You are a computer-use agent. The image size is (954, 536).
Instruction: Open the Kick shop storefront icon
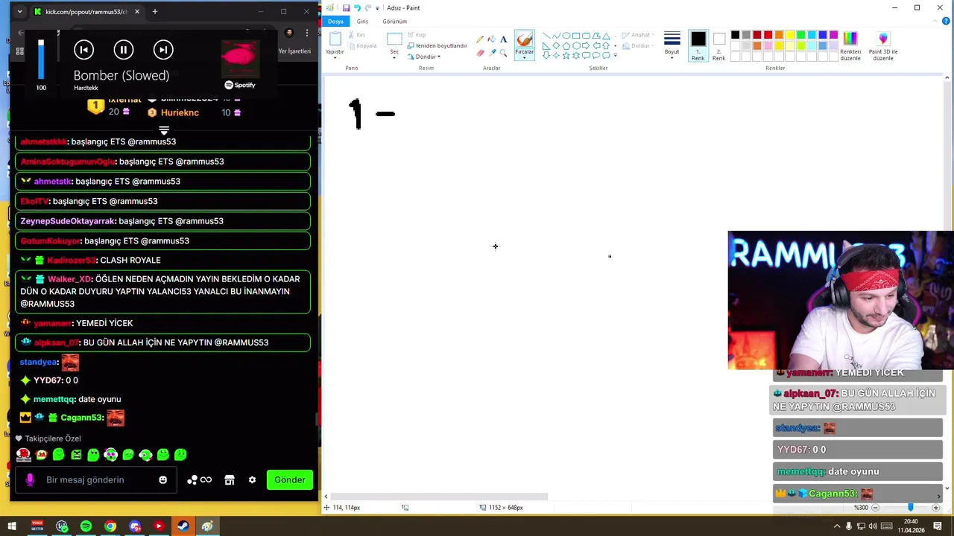[230, 479]
